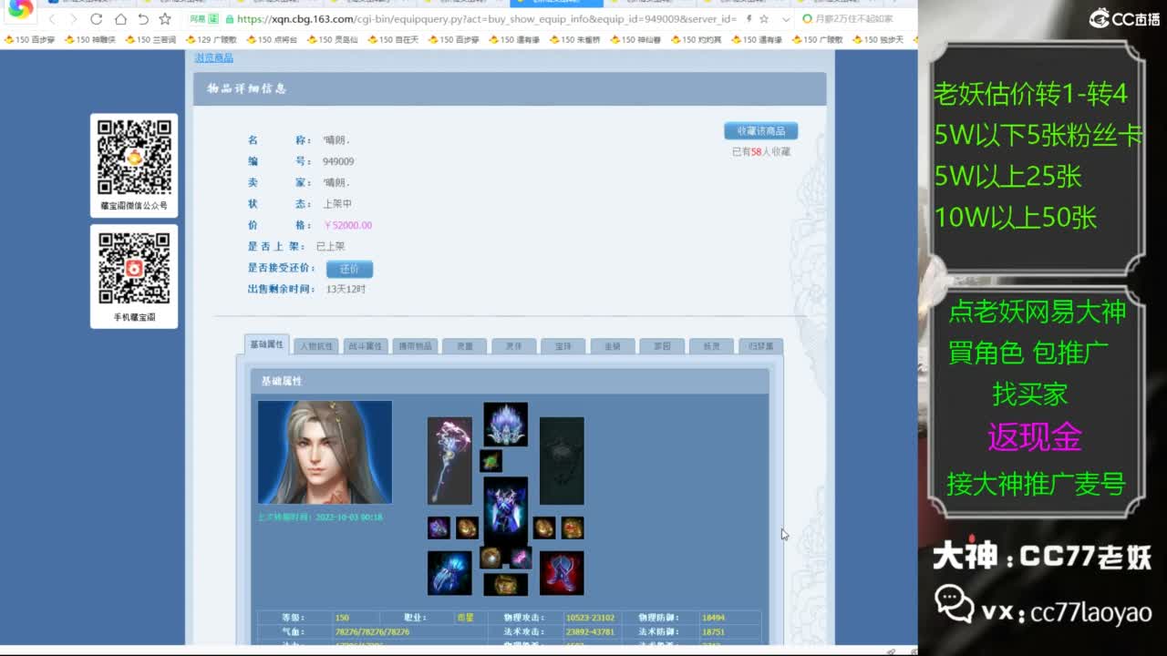
Task: Click the 基础属性 panel header
Action: [510, 381]
